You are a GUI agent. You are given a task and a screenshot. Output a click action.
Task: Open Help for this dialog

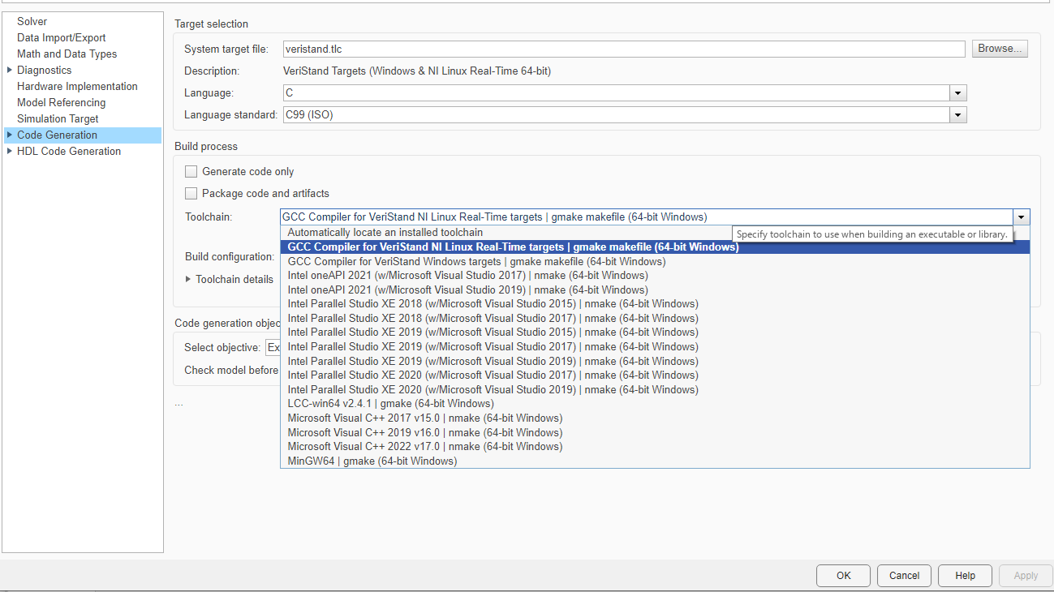965,576
